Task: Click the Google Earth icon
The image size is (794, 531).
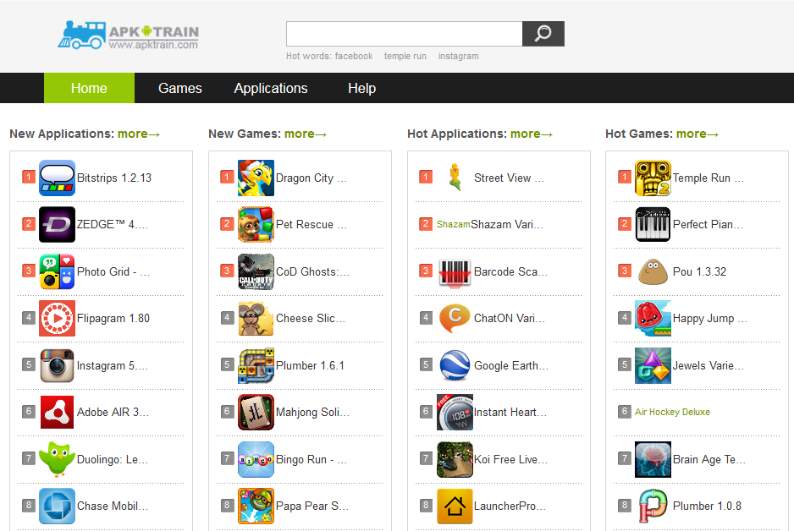Action: tap(455, 365)
